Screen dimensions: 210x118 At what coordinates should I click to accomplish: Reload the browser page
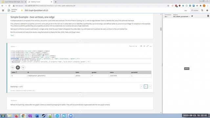point(10,6)
